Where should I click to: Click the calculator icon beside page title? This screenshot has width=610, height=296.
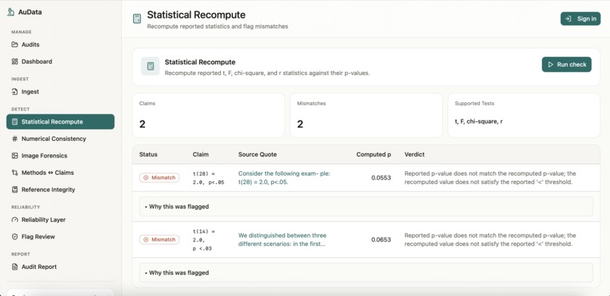(137, 19)
